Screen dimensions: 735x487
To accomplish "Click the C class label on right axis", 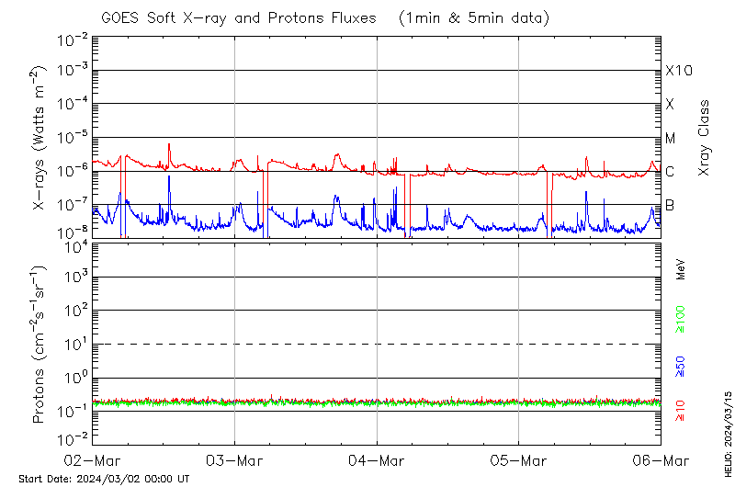I will 670,172.
